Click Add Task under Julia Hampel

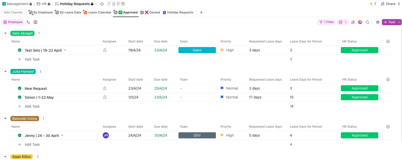pos(32,106)
